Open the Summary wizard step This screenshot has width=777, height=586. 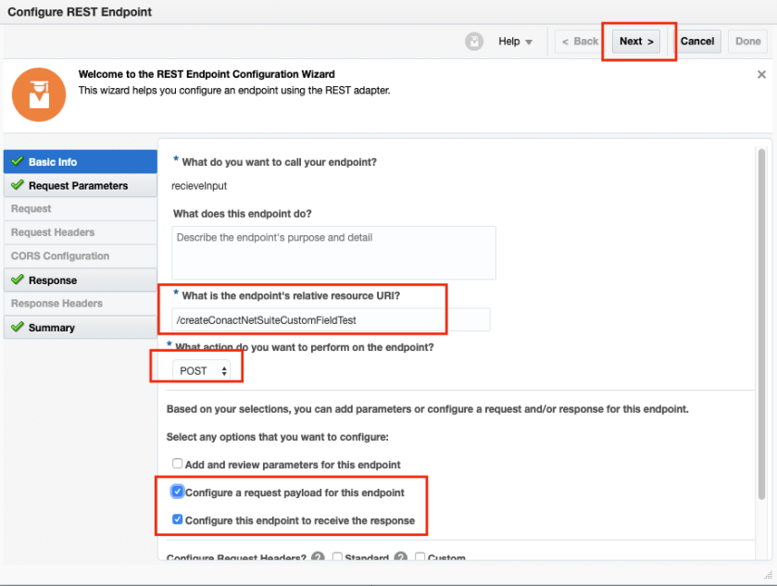[x=52, y=327]
